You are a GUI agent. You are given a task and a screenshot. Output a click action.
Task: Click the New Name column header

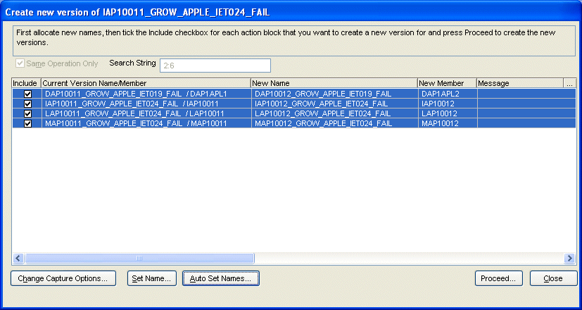tap(334, 83)
